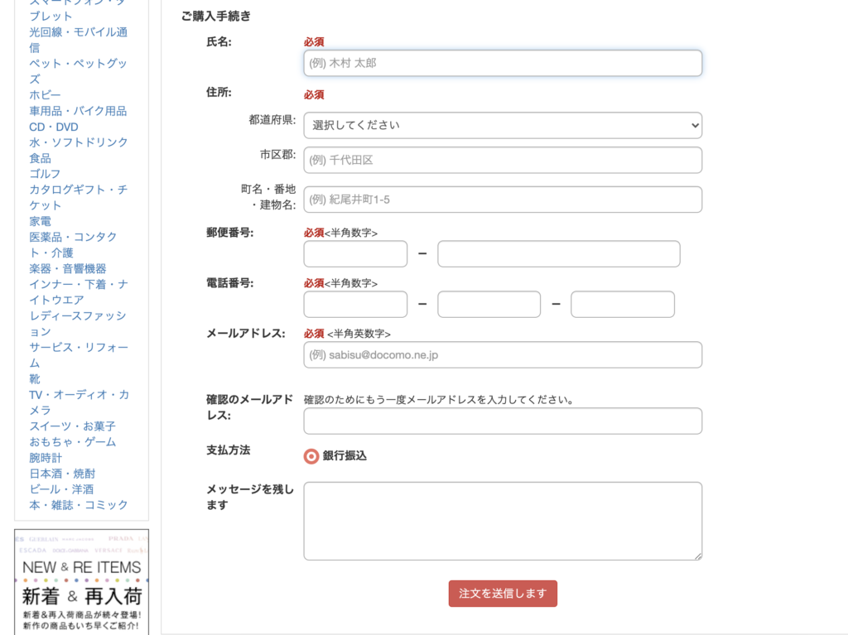Image resolution: width=848 pixels, height=635 pixels.
Task: Open the ビール・洋酒 category link
Action: click(x=61, y=489)
